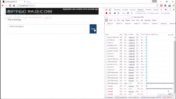Switch to the Elements tab
The width and height of the screenshot is (176, 99).
click(x=117, y=10)
